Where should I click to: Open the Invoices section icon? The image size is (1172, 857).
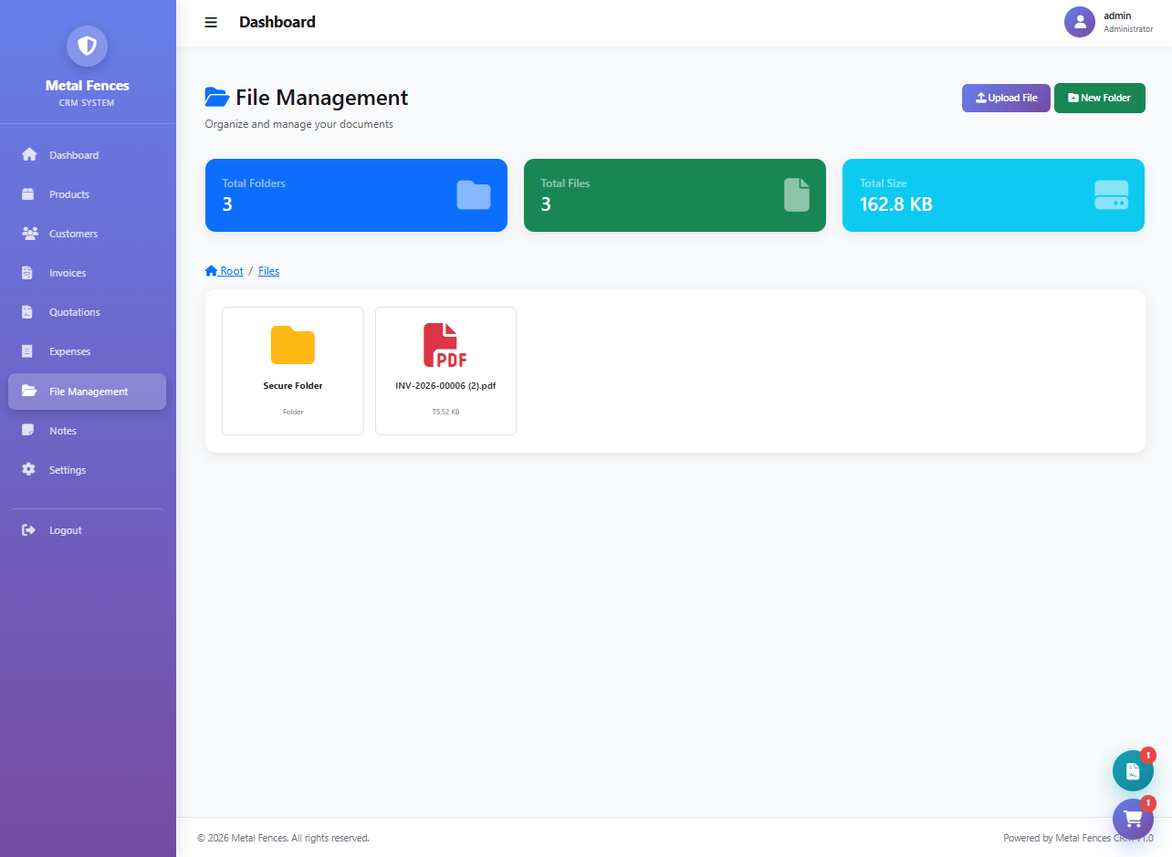click(28, 272)
